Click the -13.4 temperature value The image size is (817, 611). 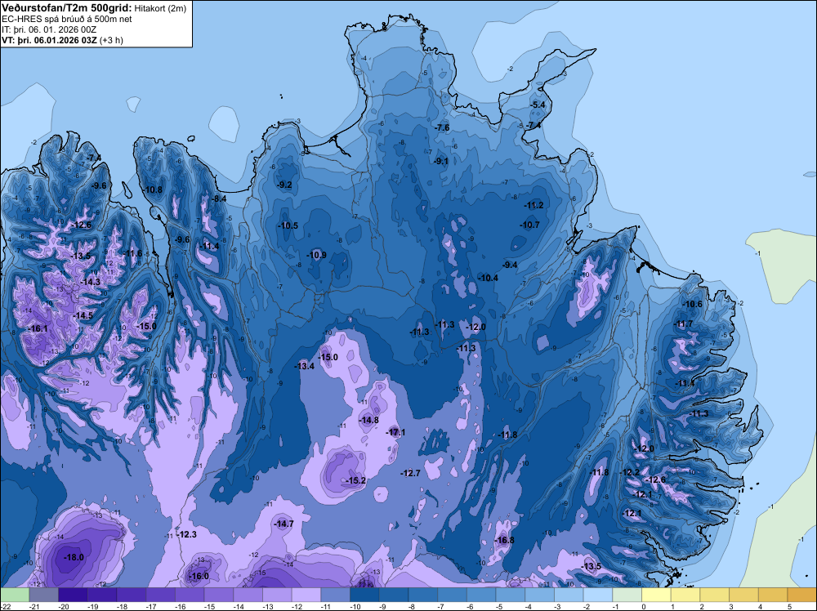coord(305,366)
